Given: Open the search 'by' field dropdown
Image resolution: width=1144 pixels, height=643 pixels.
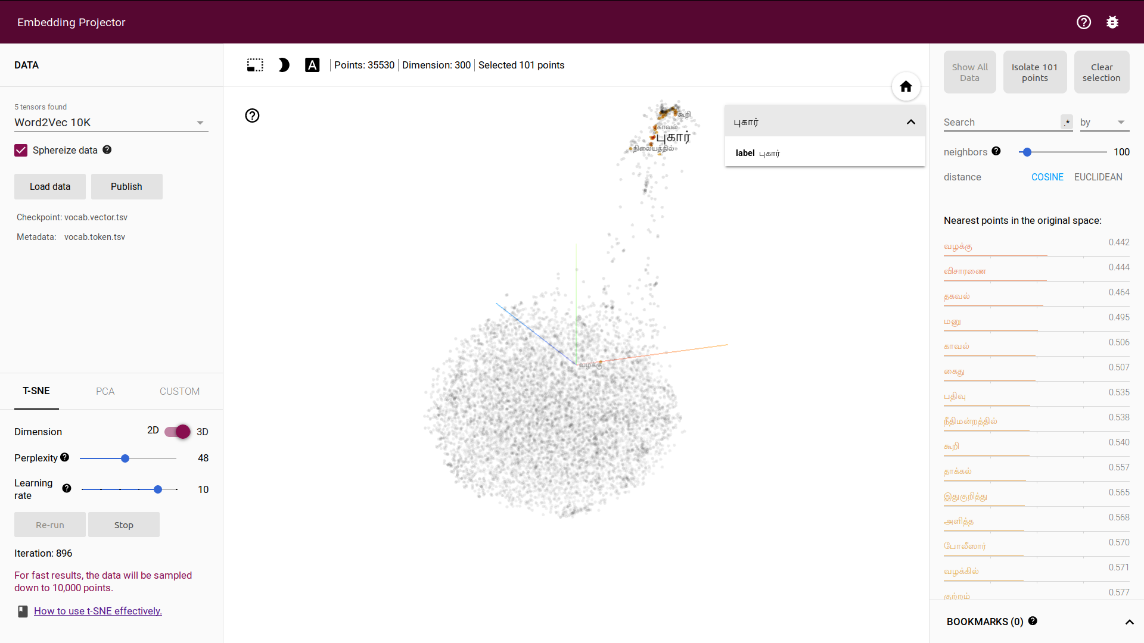Looking at the screenshot, I should point(1104,122).
